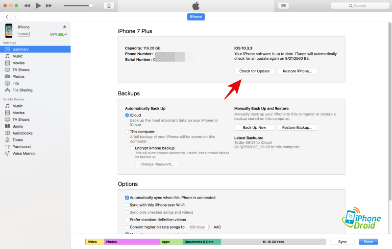
Task: Enable Prefer standard definition videos
Action: point(127,220)
